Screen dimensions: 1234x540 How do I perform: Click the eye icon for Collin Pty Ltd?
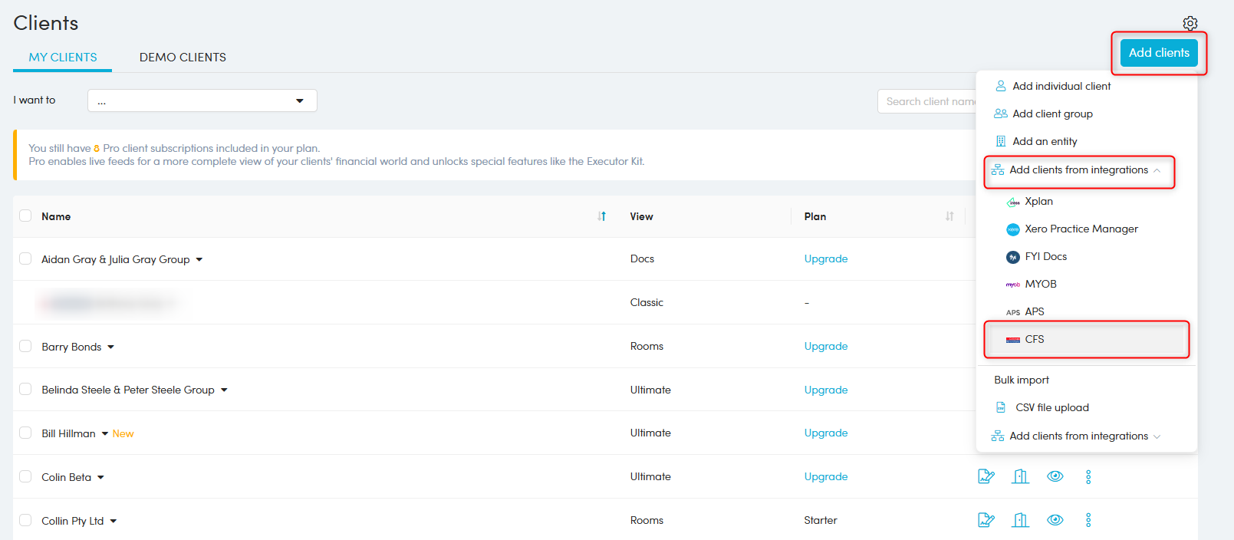(x=1055, y=520)
